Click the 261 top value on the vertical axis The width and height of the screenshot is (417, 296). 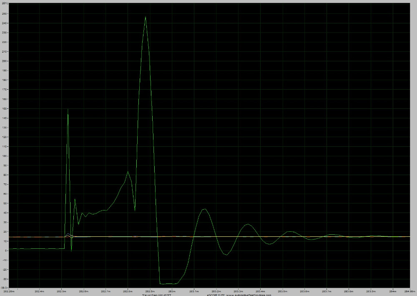tap(4, 3)
